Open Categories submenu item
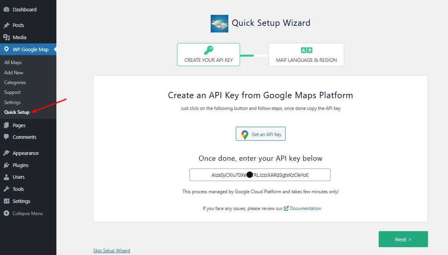Image resolution: width=448 pixels, height=255 pixels. tap(15, 83)
